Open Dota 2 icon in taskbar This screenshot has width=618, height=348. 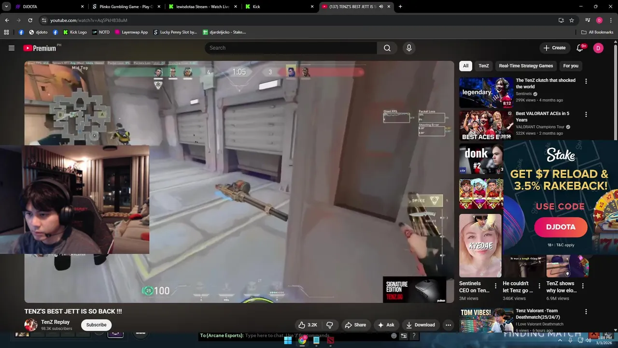(x=330, y=340)
